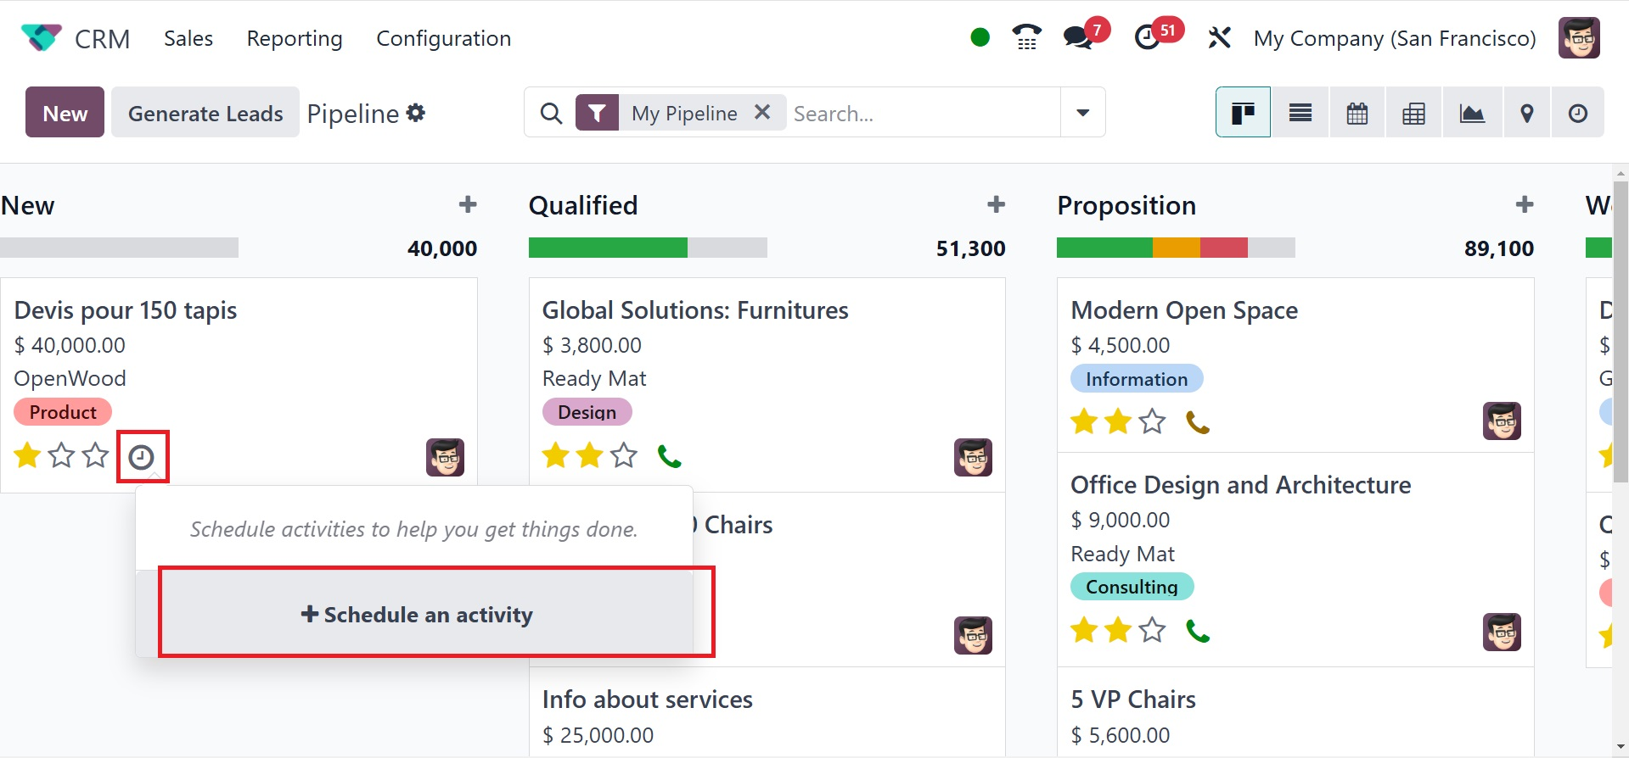Image resolution: width=1629 pixels, height=758 pixels.
Task: Toggle third star on Global Solutions: Furnitures
Action: (x=624, y=456)
